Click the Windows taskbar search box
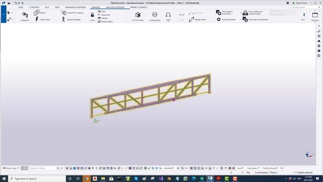Image resolution: width=323 pixels, height=182 pixels. pyautogui.click(x=37, y=178)
